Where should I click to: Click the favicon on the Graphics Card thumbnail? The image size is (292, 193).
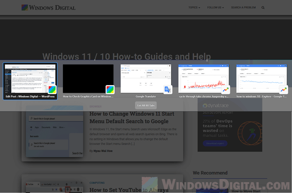110,89
